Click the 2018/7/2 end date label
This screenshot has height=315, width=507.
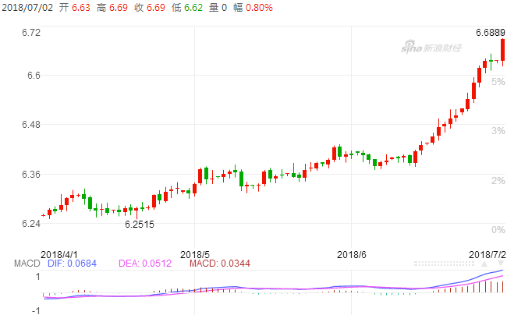pyautogui.click(x=487, y=254)
